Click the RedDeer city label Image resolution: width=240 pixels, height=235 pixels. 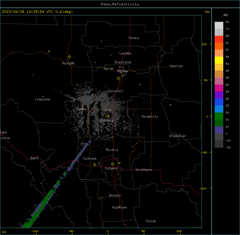[123, 71]
